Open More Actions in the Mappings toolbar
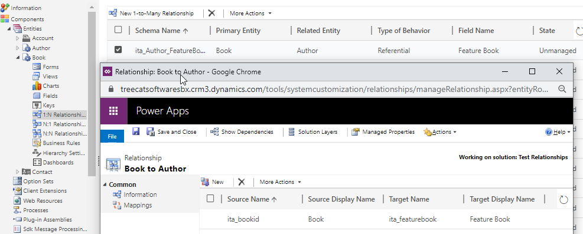This screenshot has height=234, width=583. (x=281, y=182)
